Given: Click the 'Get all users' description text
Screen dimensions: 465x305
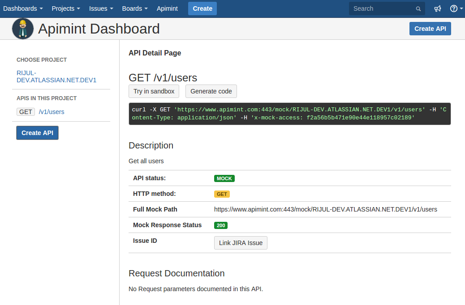Looking at the screenshot, I should tap(146, 161).
